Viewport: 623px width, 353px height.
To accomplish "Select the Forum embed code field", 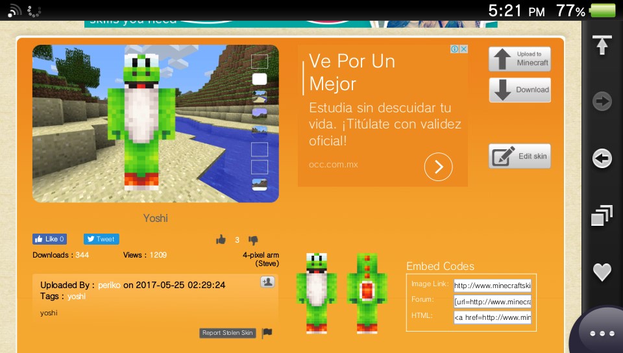I will pyautogui.click(x=493, y=301).
